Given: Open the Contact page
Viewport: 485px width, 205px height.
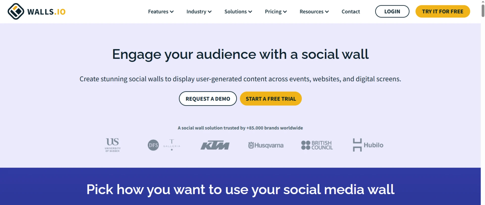Looking at the screenshot, I should [351, 12].
